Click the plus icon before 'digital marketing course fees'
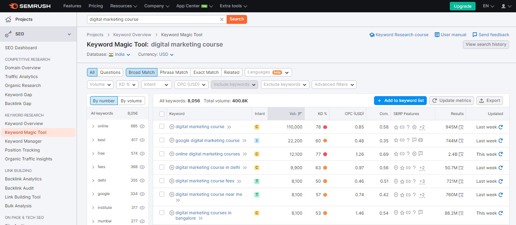This screenshot has height=225, width=516. pyautogui.click(x=172, y=181)
